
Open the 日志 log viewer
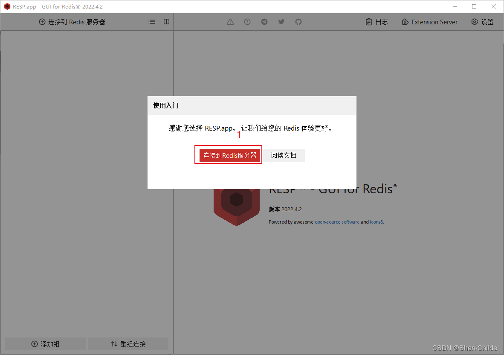coord(377,22)
